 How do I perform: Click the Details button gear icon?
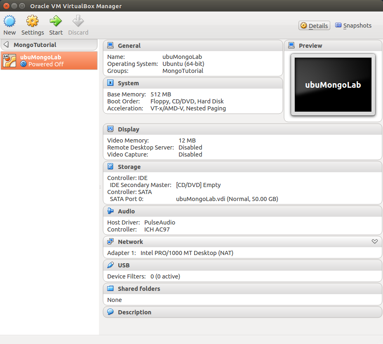303,26
